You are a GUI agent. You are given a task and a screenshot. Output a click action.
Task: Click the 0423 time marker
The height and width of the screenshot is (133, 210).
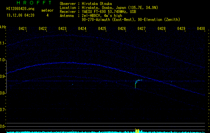(62, 29)
